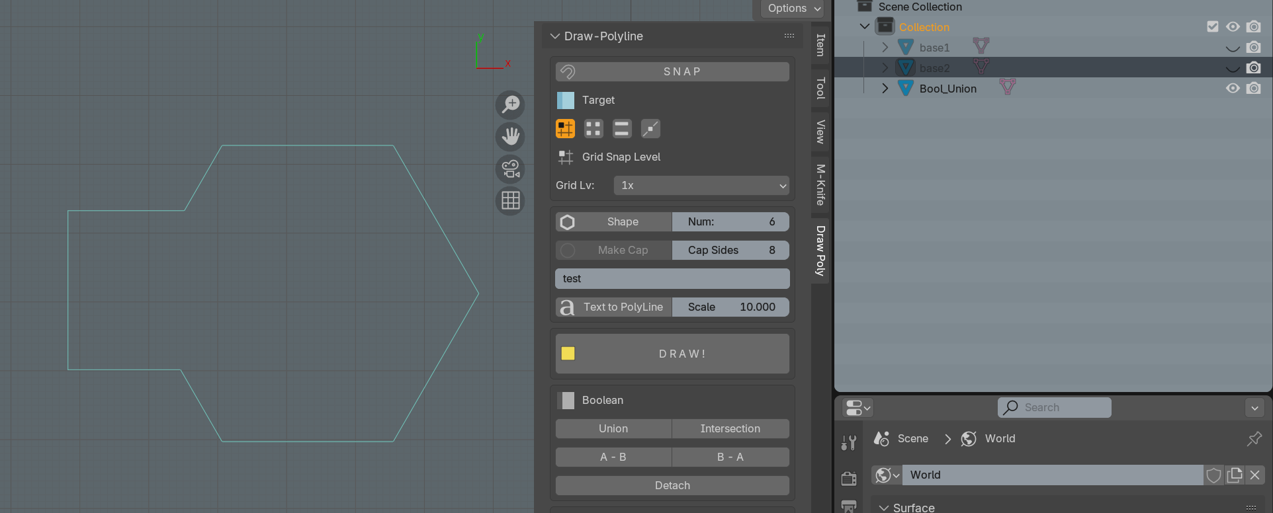Collapse the Collection tree item
The width and height of the screenshot is (1273, 513).
tap(865, 26)
